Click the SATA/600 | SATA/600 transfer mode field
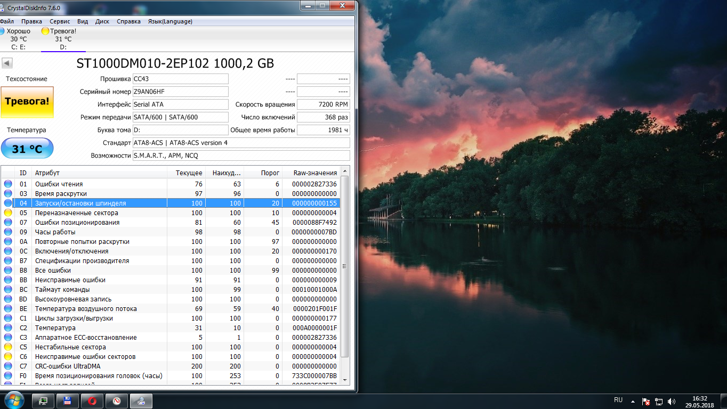 (x=180, y=117)
